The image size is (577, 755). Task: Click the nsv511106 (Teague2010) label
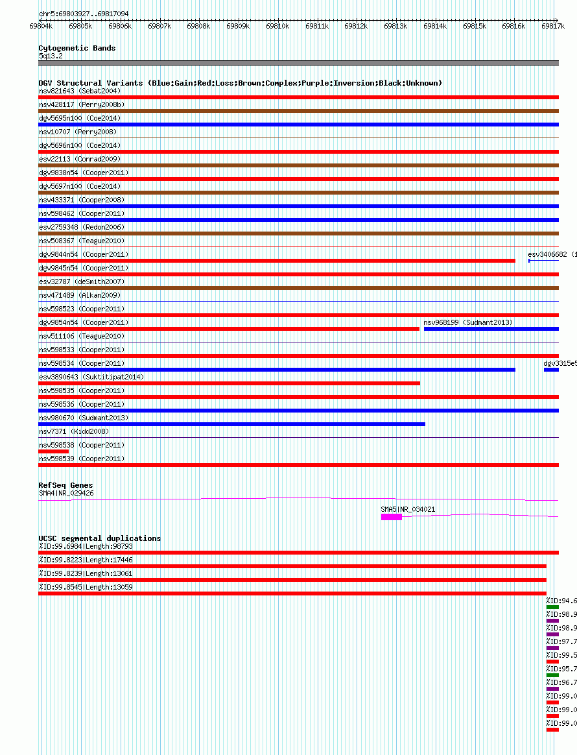[82, 337]
